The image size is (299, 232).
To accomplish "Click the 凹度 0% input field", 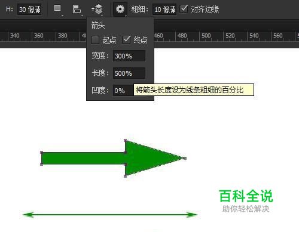I will [x=123, y=91].
